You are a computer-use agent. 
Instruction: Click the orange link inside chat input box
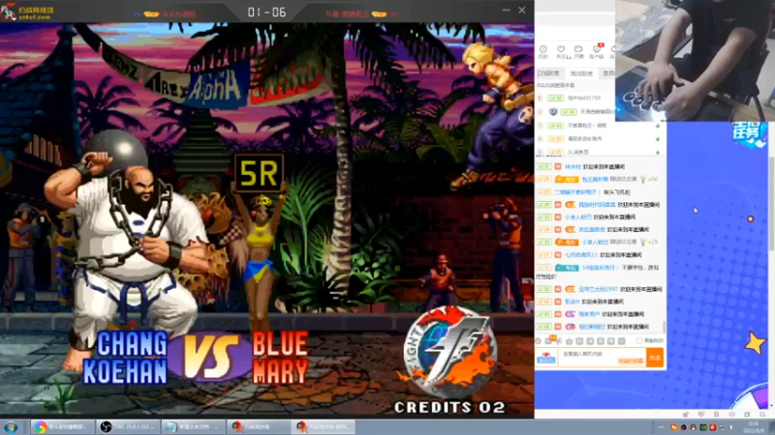point(631,362)
